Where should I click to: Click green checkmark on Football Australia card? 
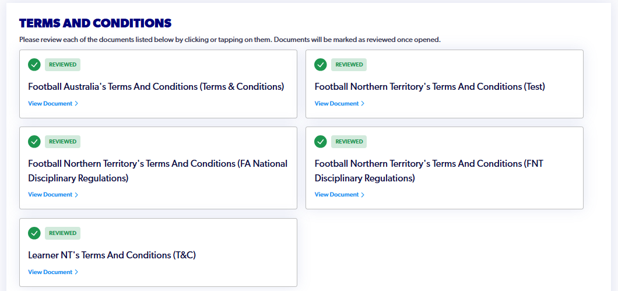(x=34, y=65)
